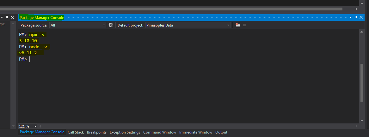Clear the Package Manager Console output
This screenshot has height=137, width=369.
coord(238,25)
